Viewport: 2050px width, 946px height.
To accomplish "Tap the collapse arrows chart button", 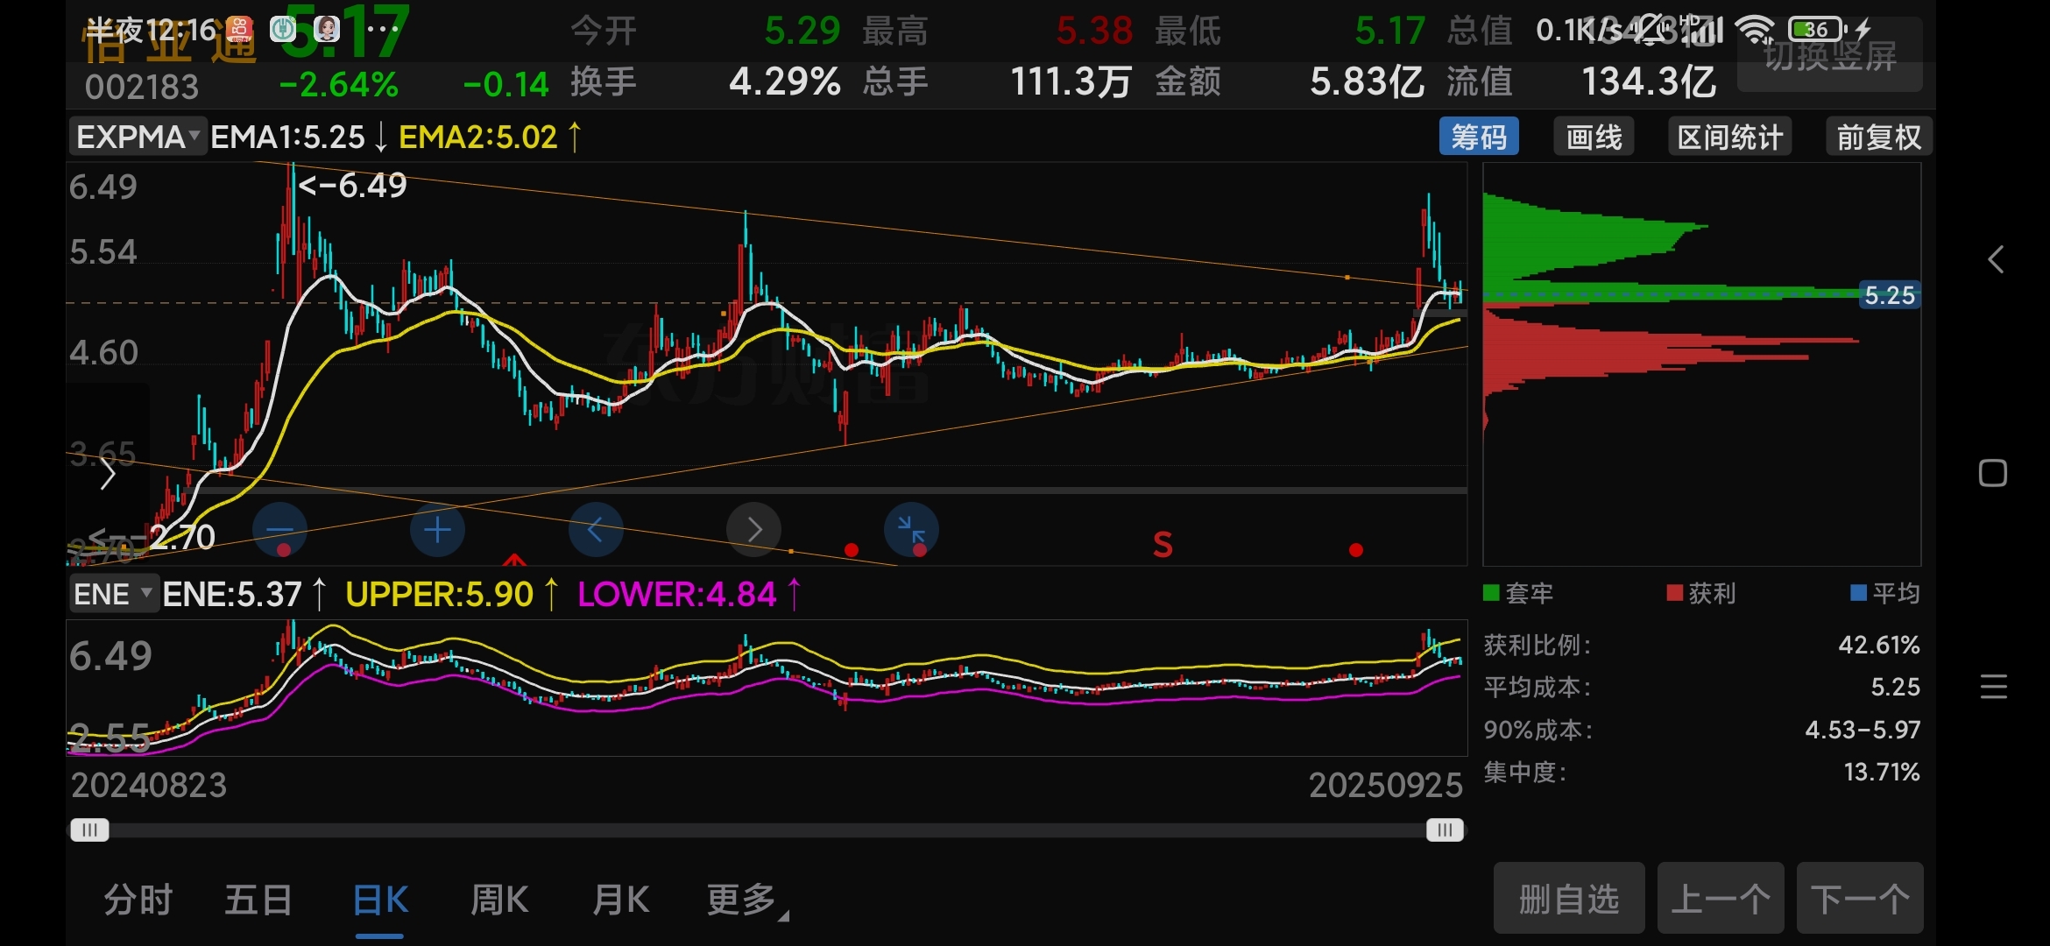I will [x=911, y=530].
